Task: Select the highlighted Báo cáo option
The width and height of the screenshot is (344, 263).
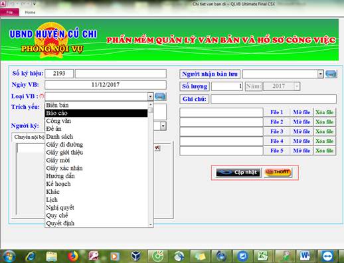Action: pyautogui.click(x=96, y=113)
